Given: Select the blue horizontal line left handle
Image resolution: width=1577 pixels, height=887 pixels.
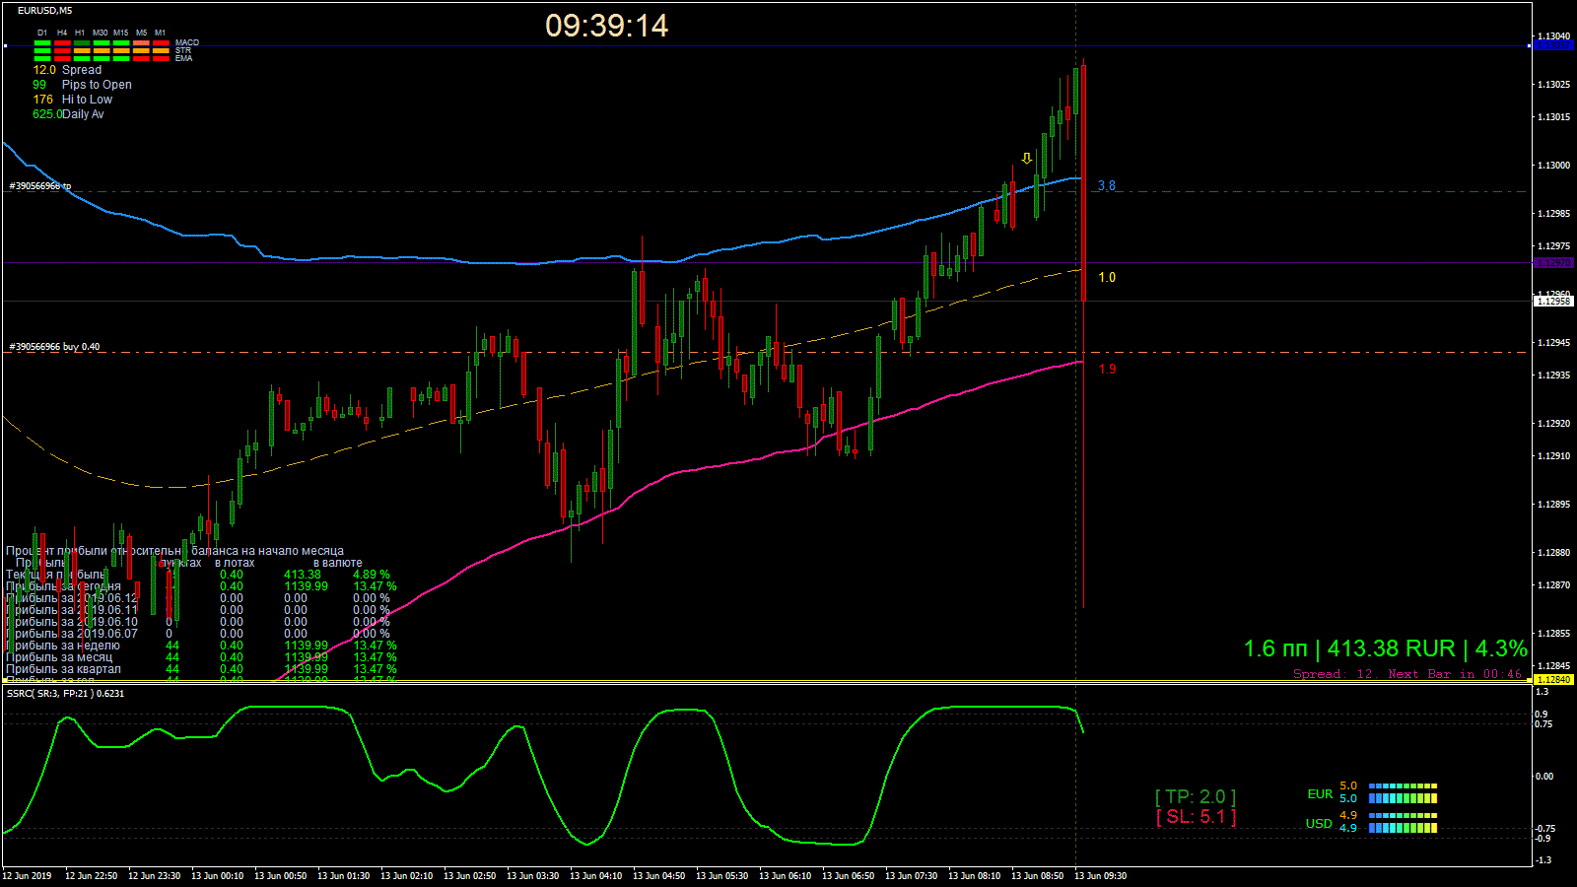Looking at the screenshot, I should [5, 45].
